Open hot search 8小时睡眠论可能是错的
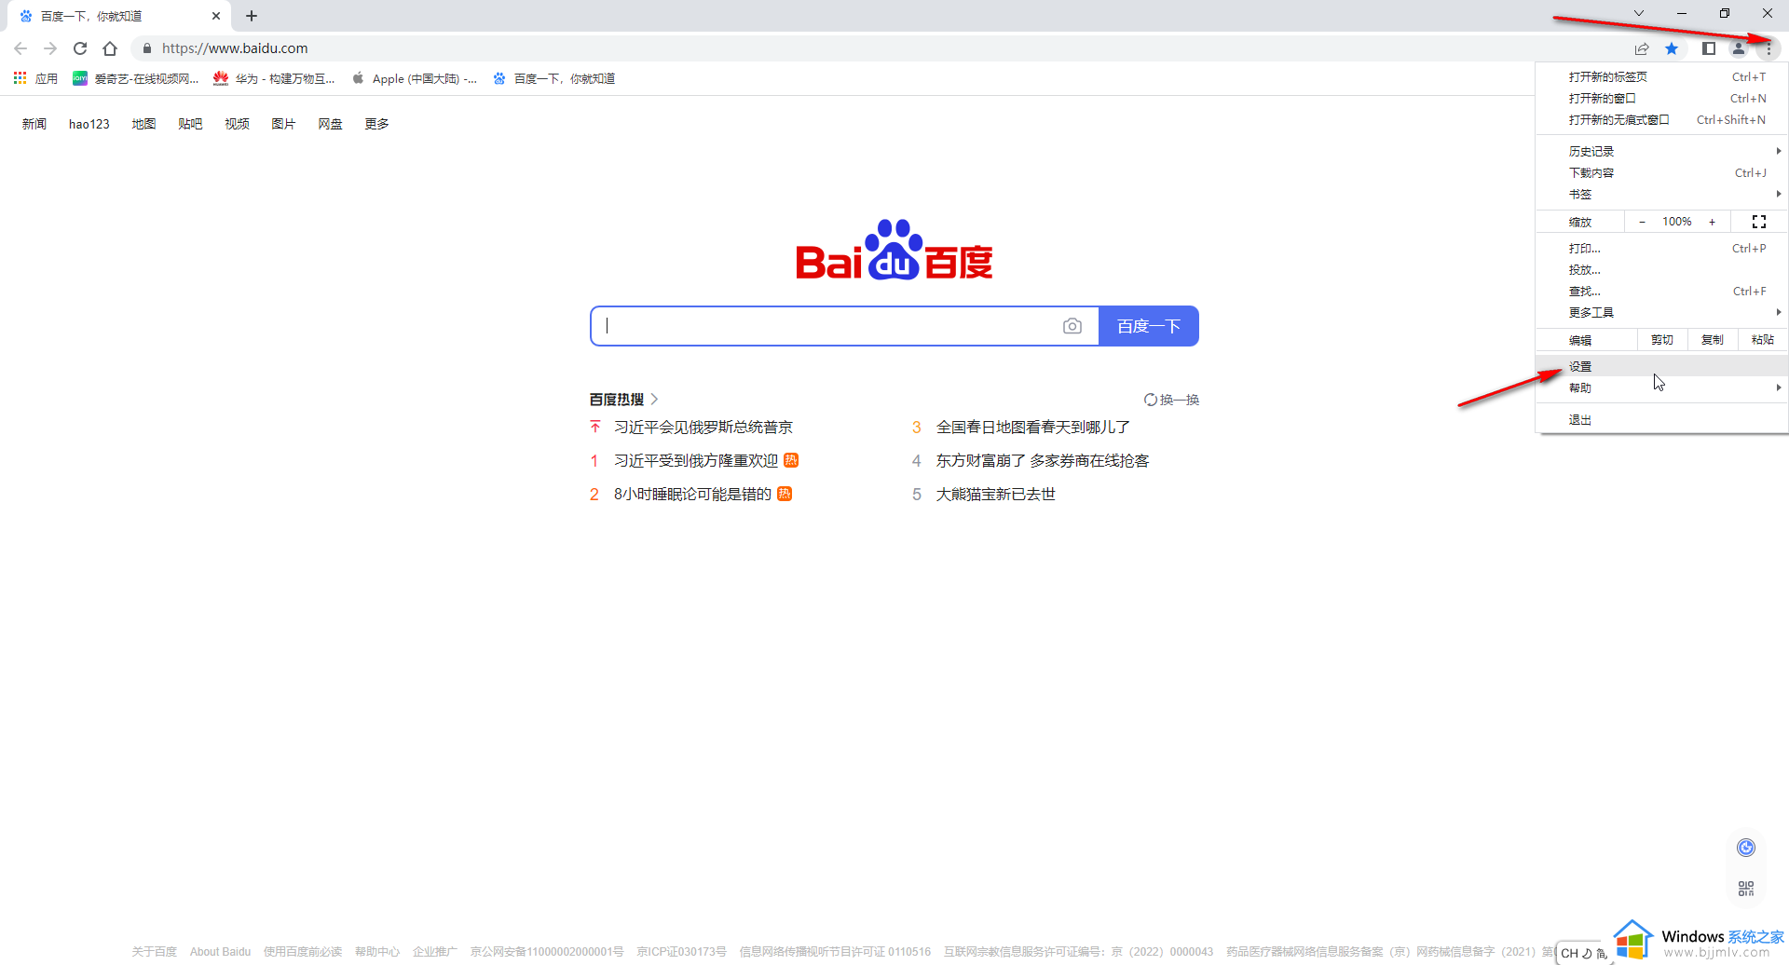This screenshot has width=1789, height=965. [x=692, y=495]
